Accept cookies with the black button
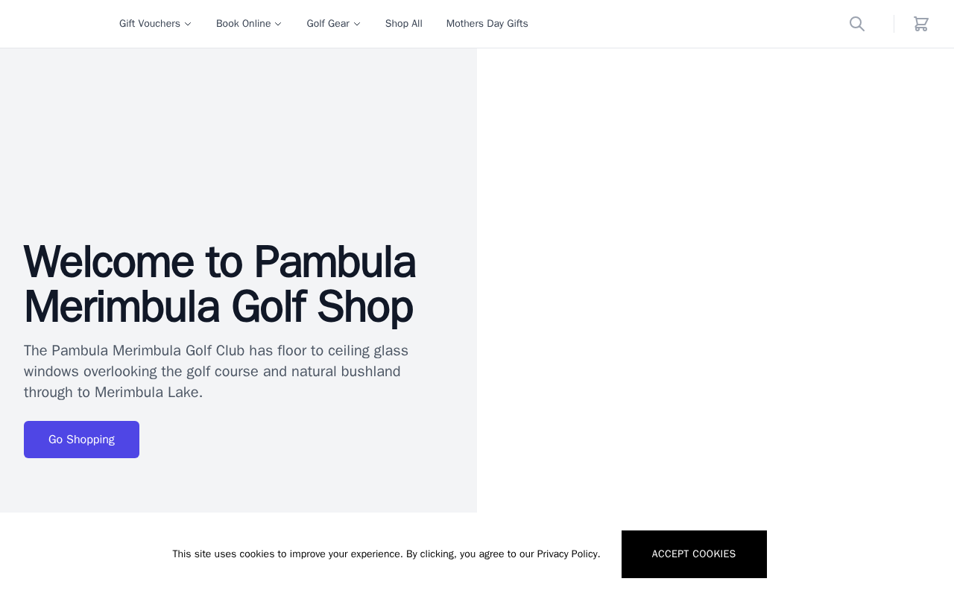Screen dimensions: 954x596 tap(694, 554)
